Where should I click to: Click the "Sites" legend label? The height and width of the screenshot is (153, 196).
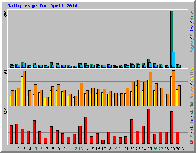(192, 93)
